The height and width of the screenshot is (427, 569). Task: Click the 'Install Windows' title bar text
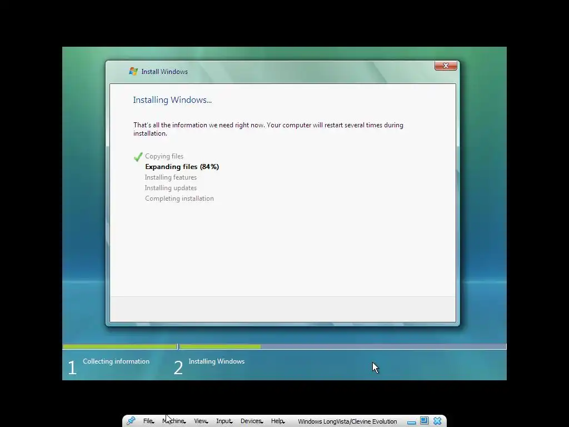point(164,72)
